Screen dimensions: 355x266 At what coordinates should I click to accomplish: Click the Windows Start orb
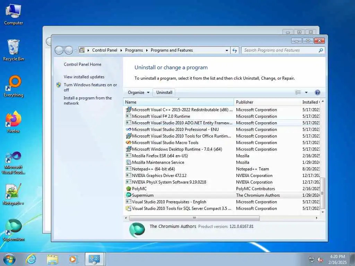click(9, 259)
